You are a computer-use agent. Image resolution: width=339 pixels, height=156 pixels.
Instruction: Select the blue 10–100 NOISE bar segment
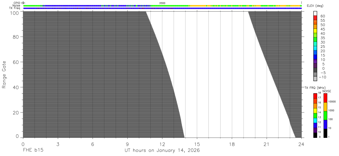325,124
